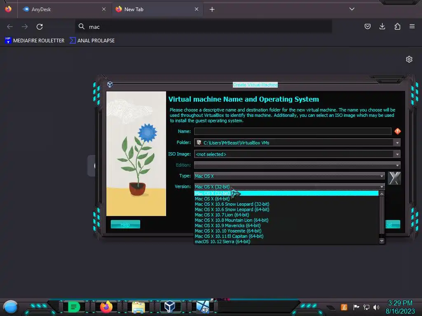Viewport: 422px width, 316px height.
Task: Switch to VirtualBox in the taskbar
Action: 170,307
